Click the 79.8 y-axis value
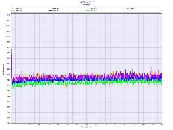Image resolution: width=173 pixels, height=130 pixels. (x=8, y=80)
